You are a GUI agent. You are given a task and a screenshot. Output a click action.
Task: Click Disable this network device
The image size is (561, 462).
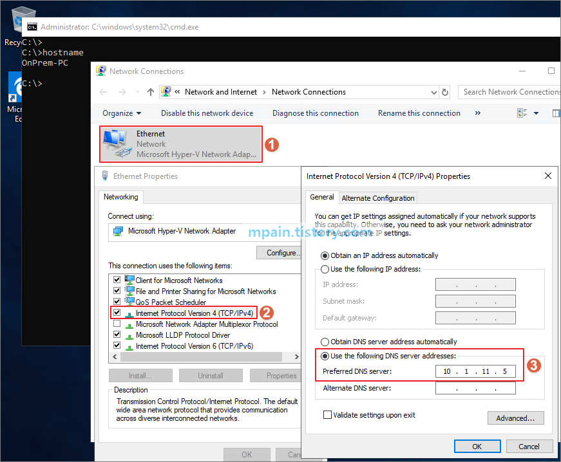coord(207,113)
